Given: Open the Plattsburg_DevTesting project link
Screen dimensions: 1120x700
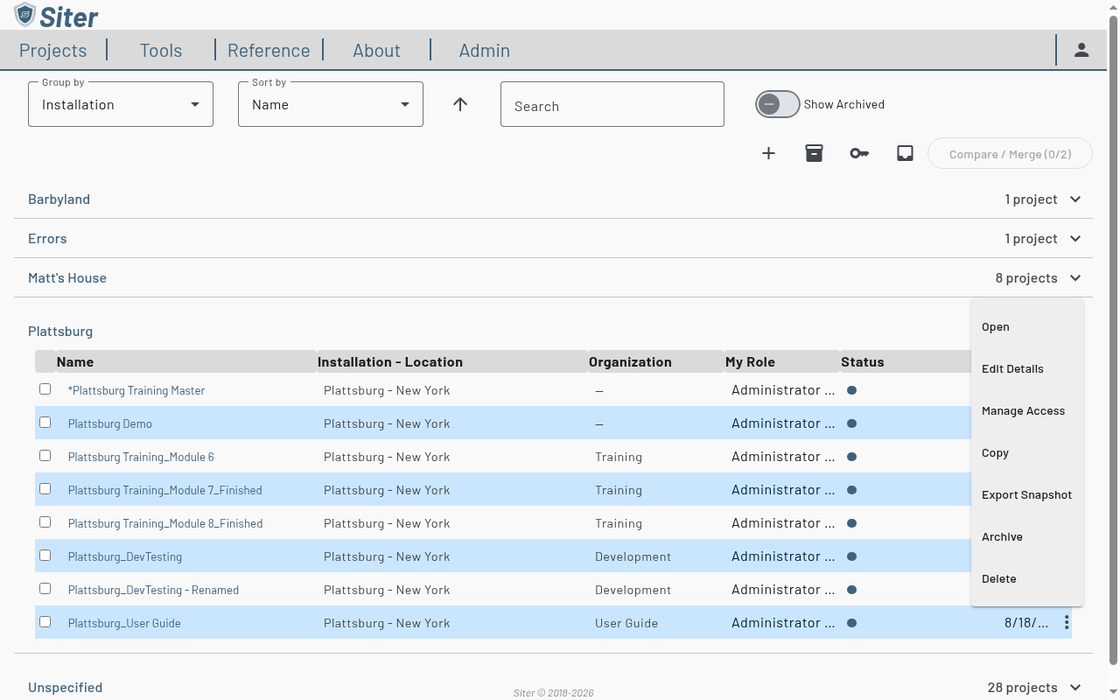Looking at the screenshot, I should coord(125,556).
